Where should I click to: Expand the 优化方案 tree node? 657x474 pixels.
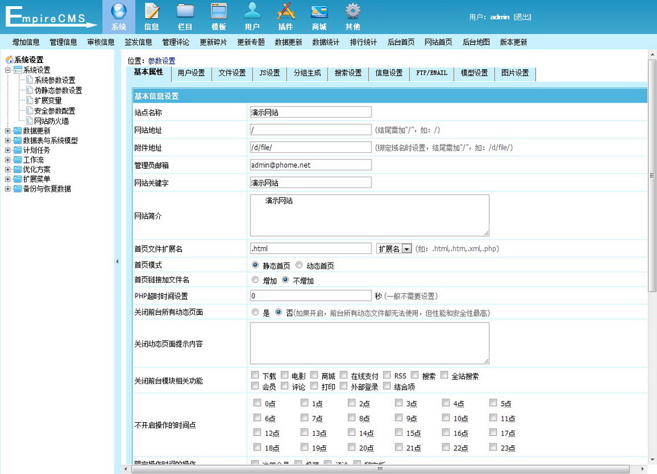point(8,170)
